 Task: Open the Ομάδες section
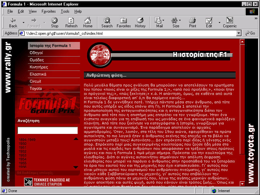(x=54, y=60)
